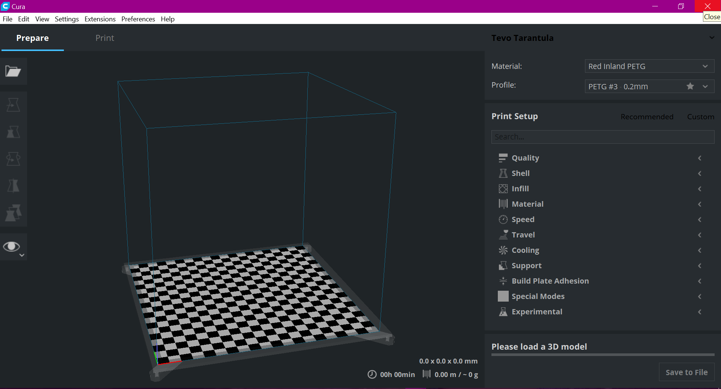The height and width of the screenshot is (389, 721).
Task: Select the Scale tool in sidebar
Action: (13, 132)
